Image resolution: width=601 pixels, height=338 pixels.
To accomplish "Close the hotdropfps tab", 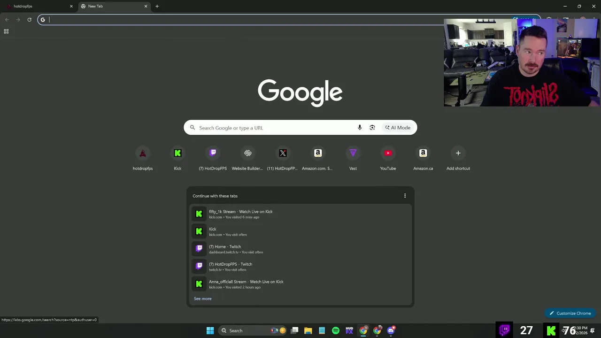I will pyautogui.click(x=71, y=6).
